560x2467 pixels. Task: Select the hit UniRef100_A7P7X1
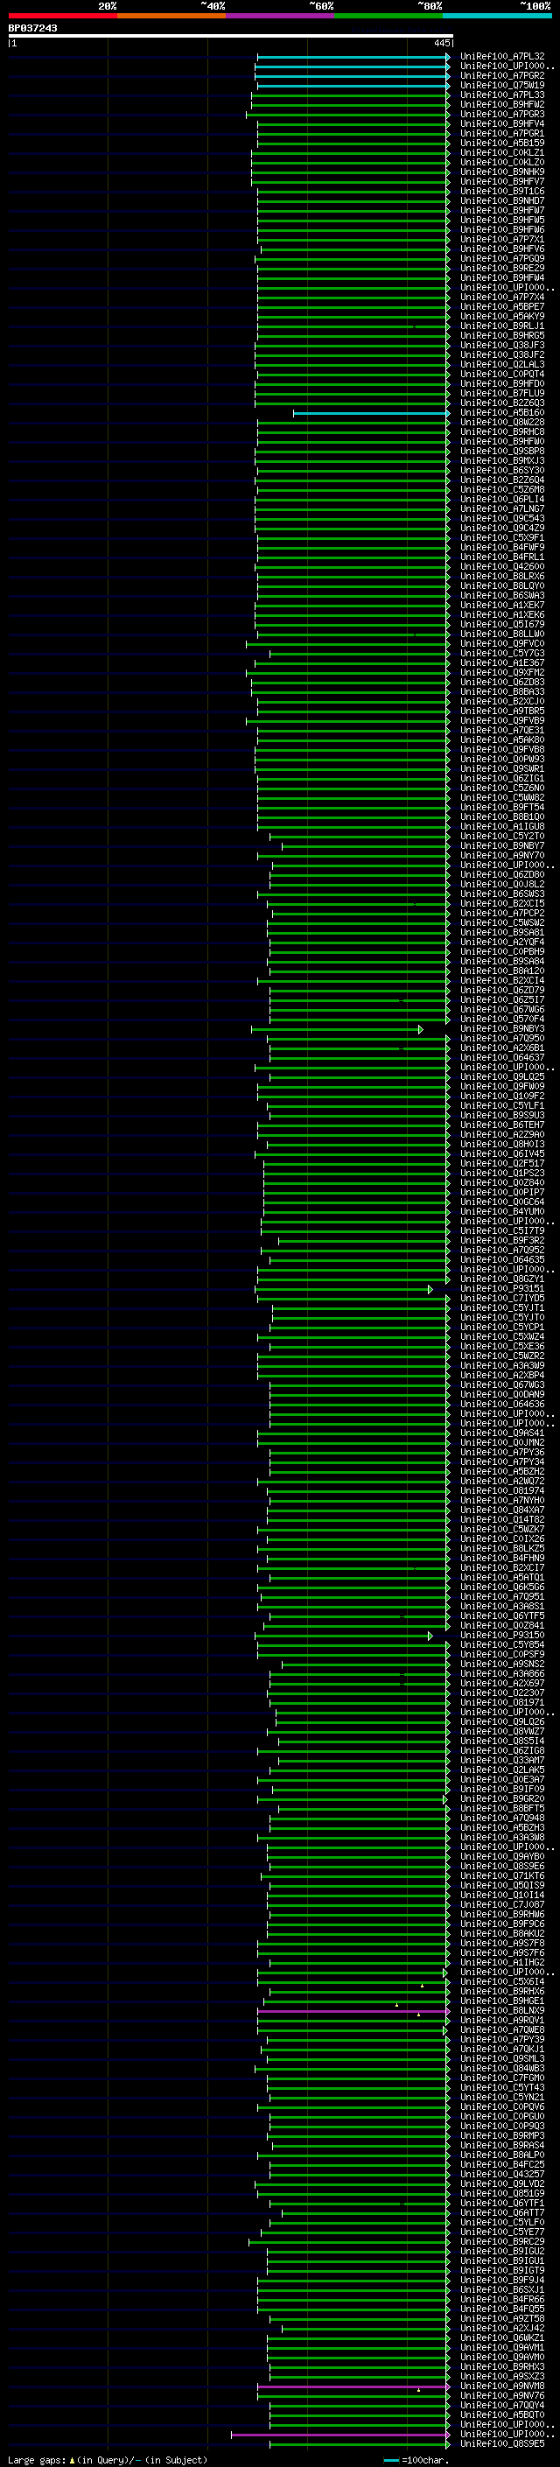(x=501, y=240)
